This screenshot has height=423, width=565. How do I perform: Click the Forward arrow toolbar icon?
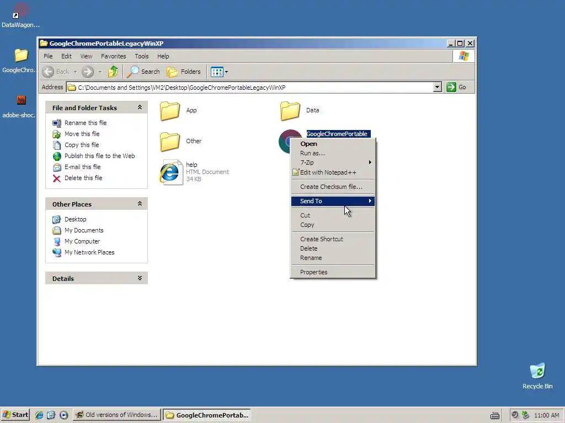point(88,72)
